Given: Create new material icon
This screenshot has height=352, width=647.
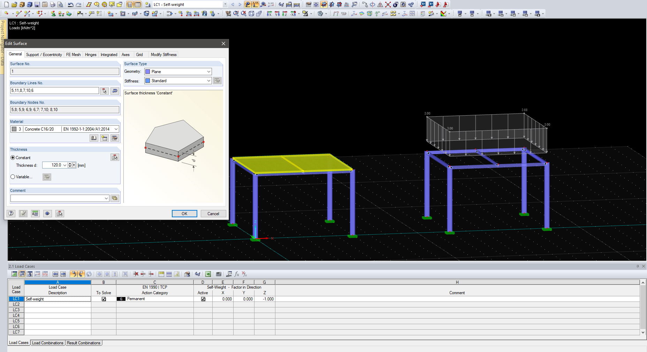Looking at the screenshot, I should [104, 138].
